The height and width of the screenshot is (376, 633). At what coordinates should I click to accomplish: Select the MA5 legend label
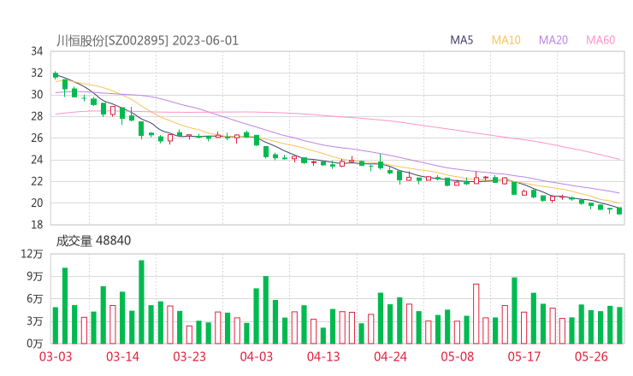(x=461, y=40)
